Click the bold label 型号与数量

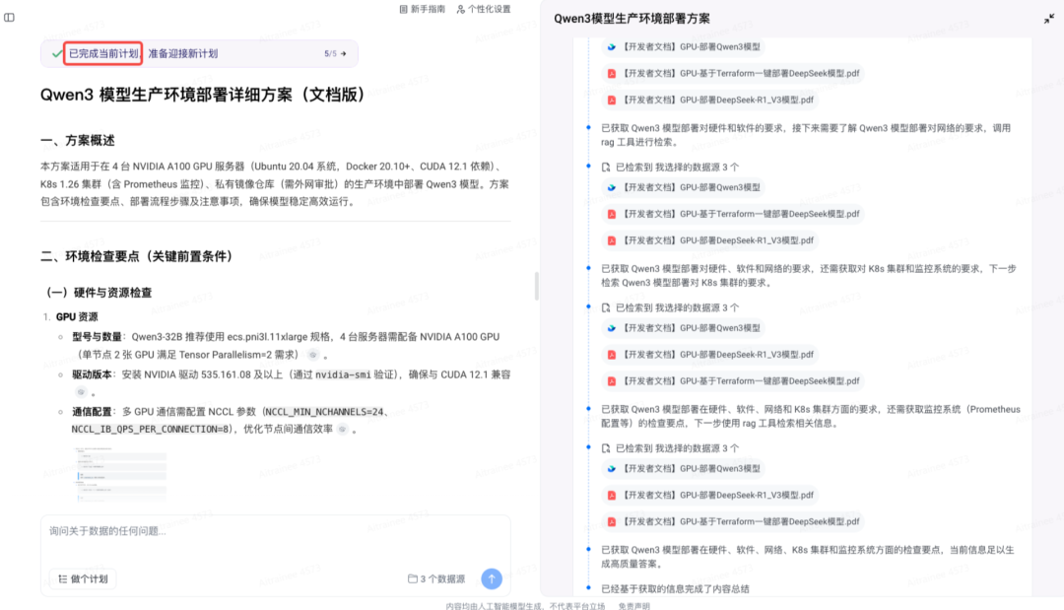coord(97,337)
